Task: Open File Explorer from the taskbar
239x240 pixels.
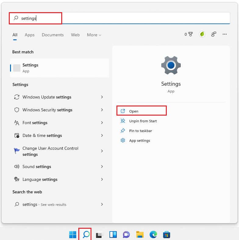Action: (x=140, y=235)
